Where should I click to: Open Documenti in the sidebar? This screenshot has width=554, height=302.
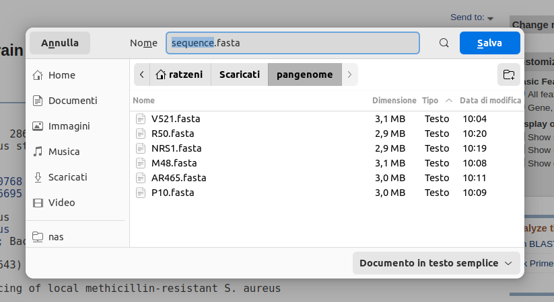tap(72, 101)
